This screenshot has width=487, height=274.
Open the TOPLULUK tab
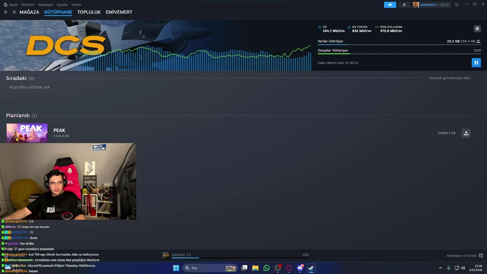click(x=89, y=12)
